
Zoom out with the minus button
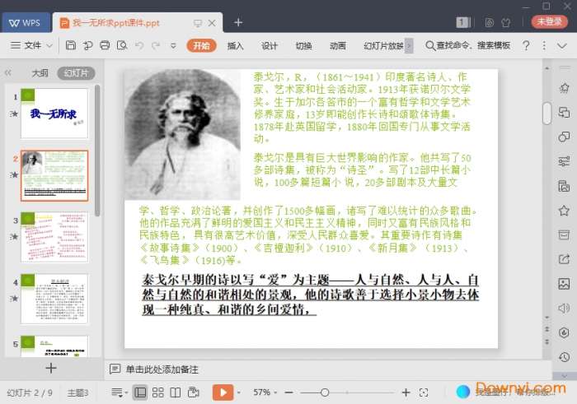click(x=288, y=392)
